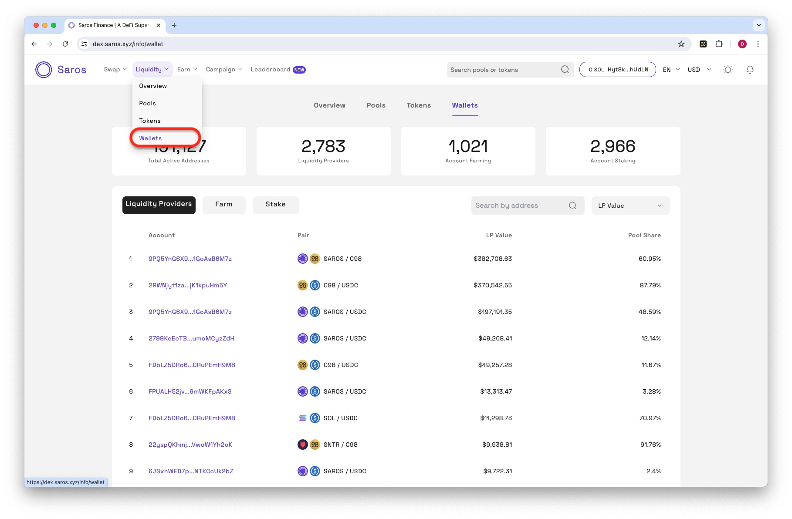Open account FPUALH52jv...6mWKFpAKxS
Image resolution: width=792 pixels, height=519 pixels.
coord(190,391)
